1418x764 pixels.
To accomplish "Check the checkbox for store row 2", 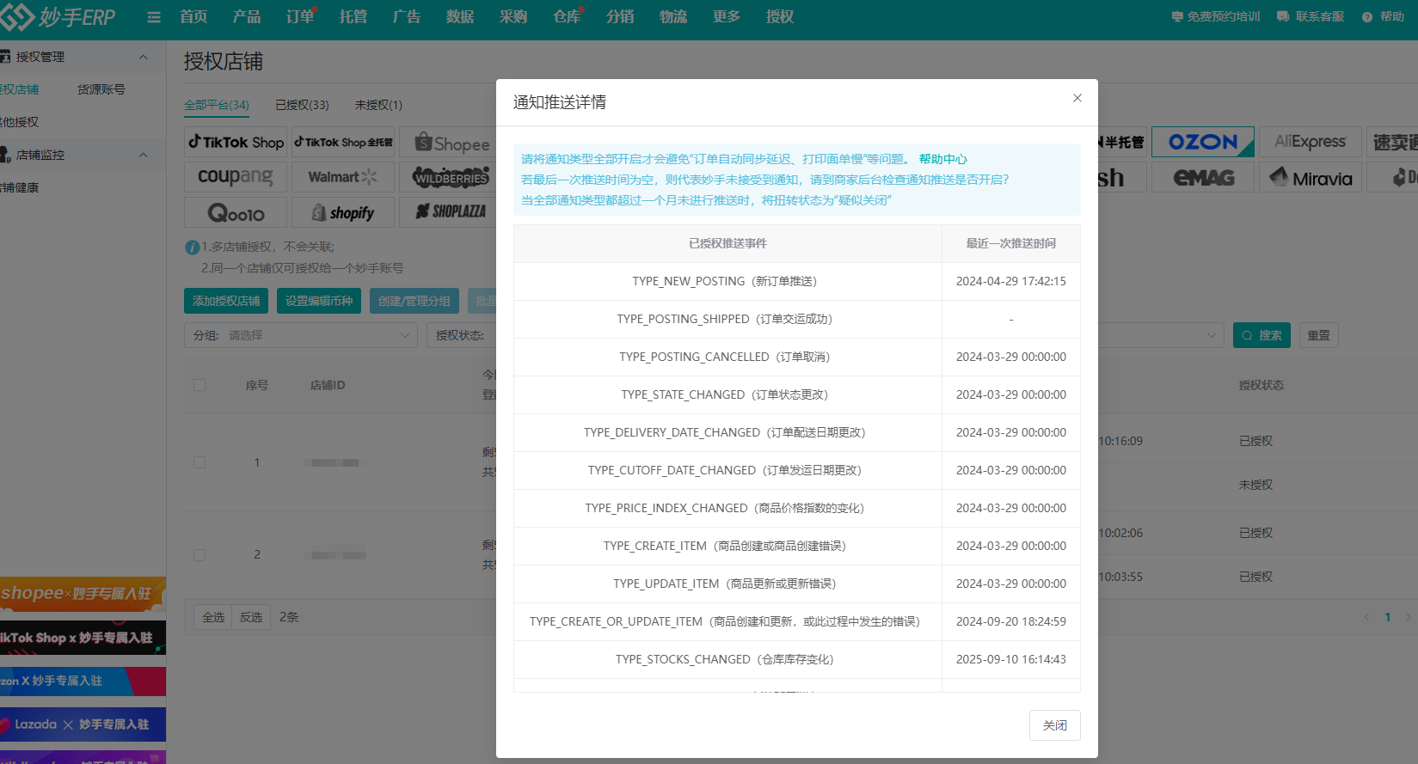I will pyautogui.click(x=200, y=555).
